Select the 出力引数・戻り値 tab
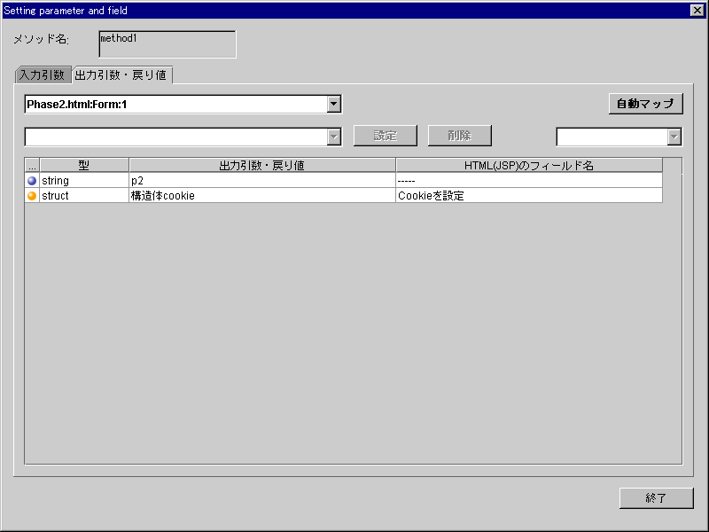 121,75
